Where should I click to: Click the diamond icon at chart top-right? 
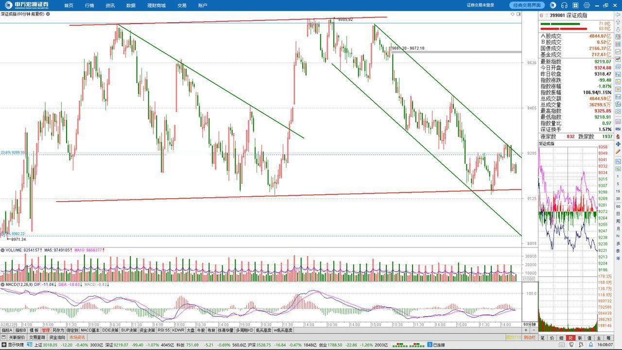click(513, 14)
